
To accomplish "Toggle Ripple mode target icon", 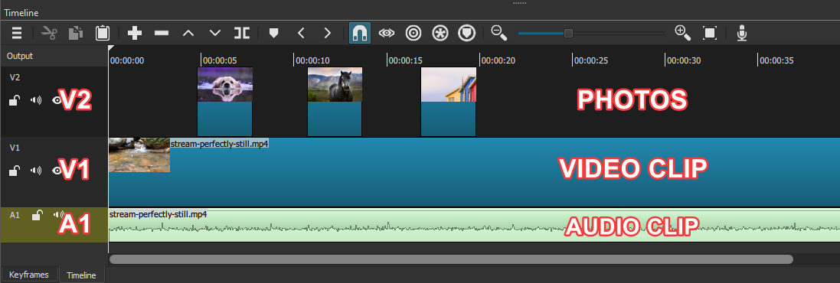I will pyautogui.click(x=413, y=33).
